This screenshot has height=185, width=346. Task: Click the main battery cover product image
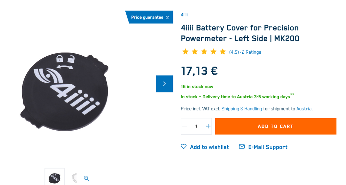point(65,92)
